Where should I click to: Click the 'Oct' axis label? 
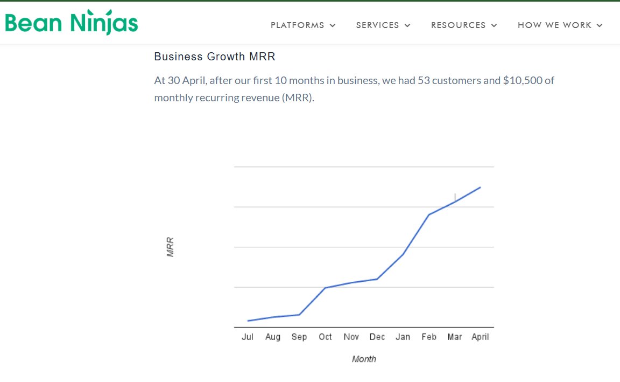point(325,337)
